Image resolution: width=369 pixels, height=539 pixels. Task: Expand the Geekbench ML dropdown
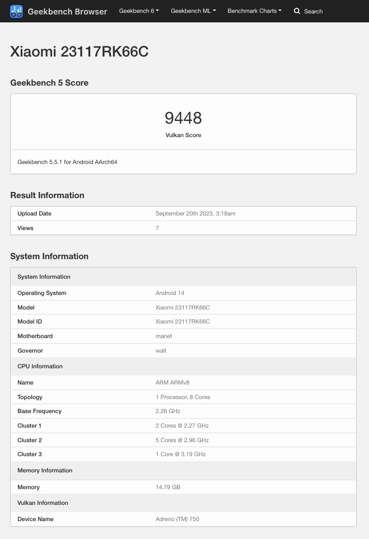(193, 11)
